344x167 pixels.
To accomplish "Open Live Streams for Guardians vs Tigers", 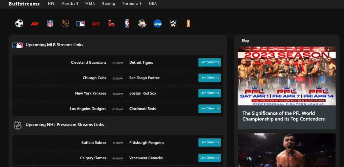I will tap(209, 62).
